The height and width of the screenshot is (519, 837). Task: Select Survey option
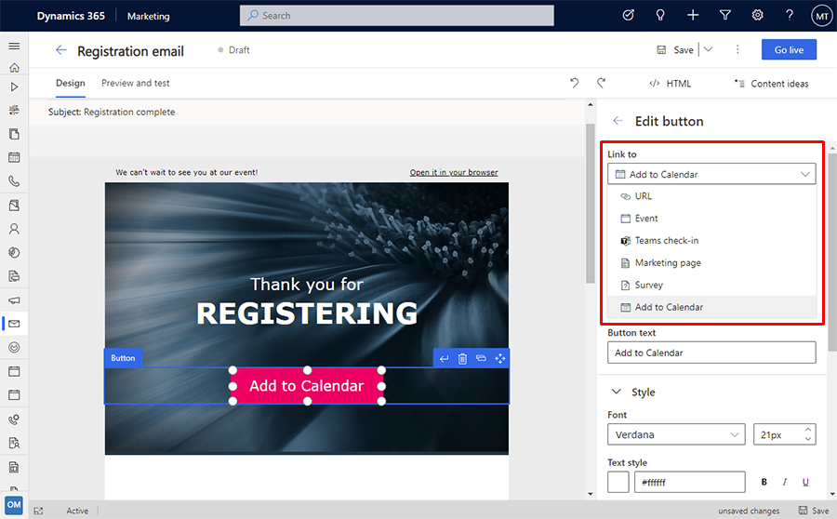click(x=711, y=286)
